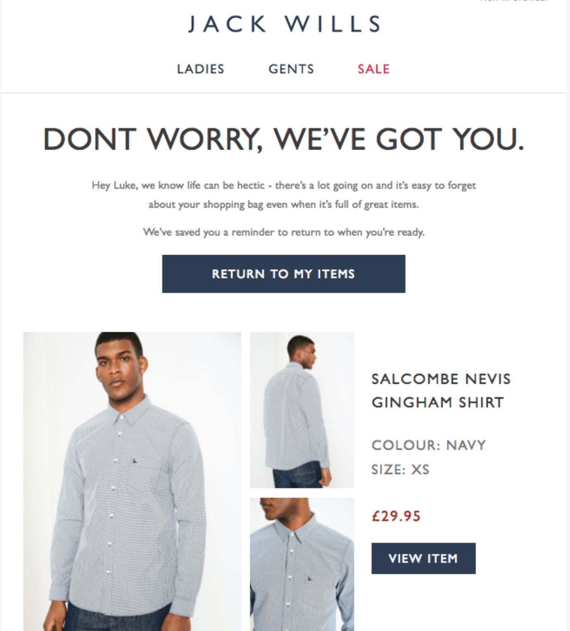The width and height of the screenshot is (570, 631).
Task: Click the View Item button
Action: coord(424,558)
